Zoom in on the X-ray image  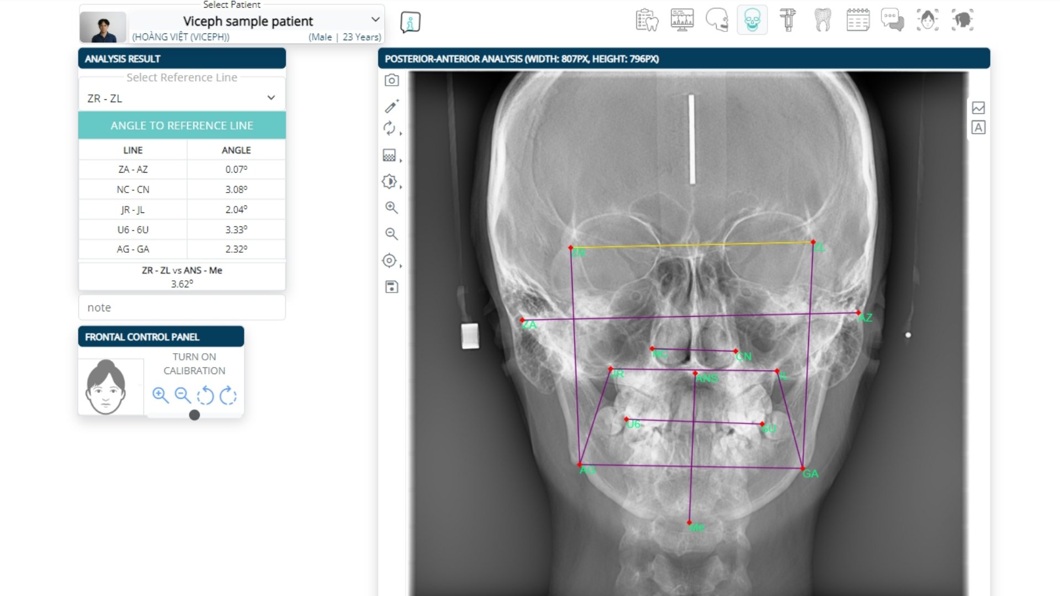coord(391,208)
